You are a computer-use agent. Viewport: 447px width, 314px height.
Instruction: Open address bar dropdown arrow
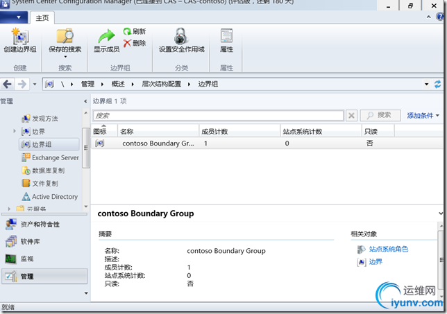click(x=426, y=85)
